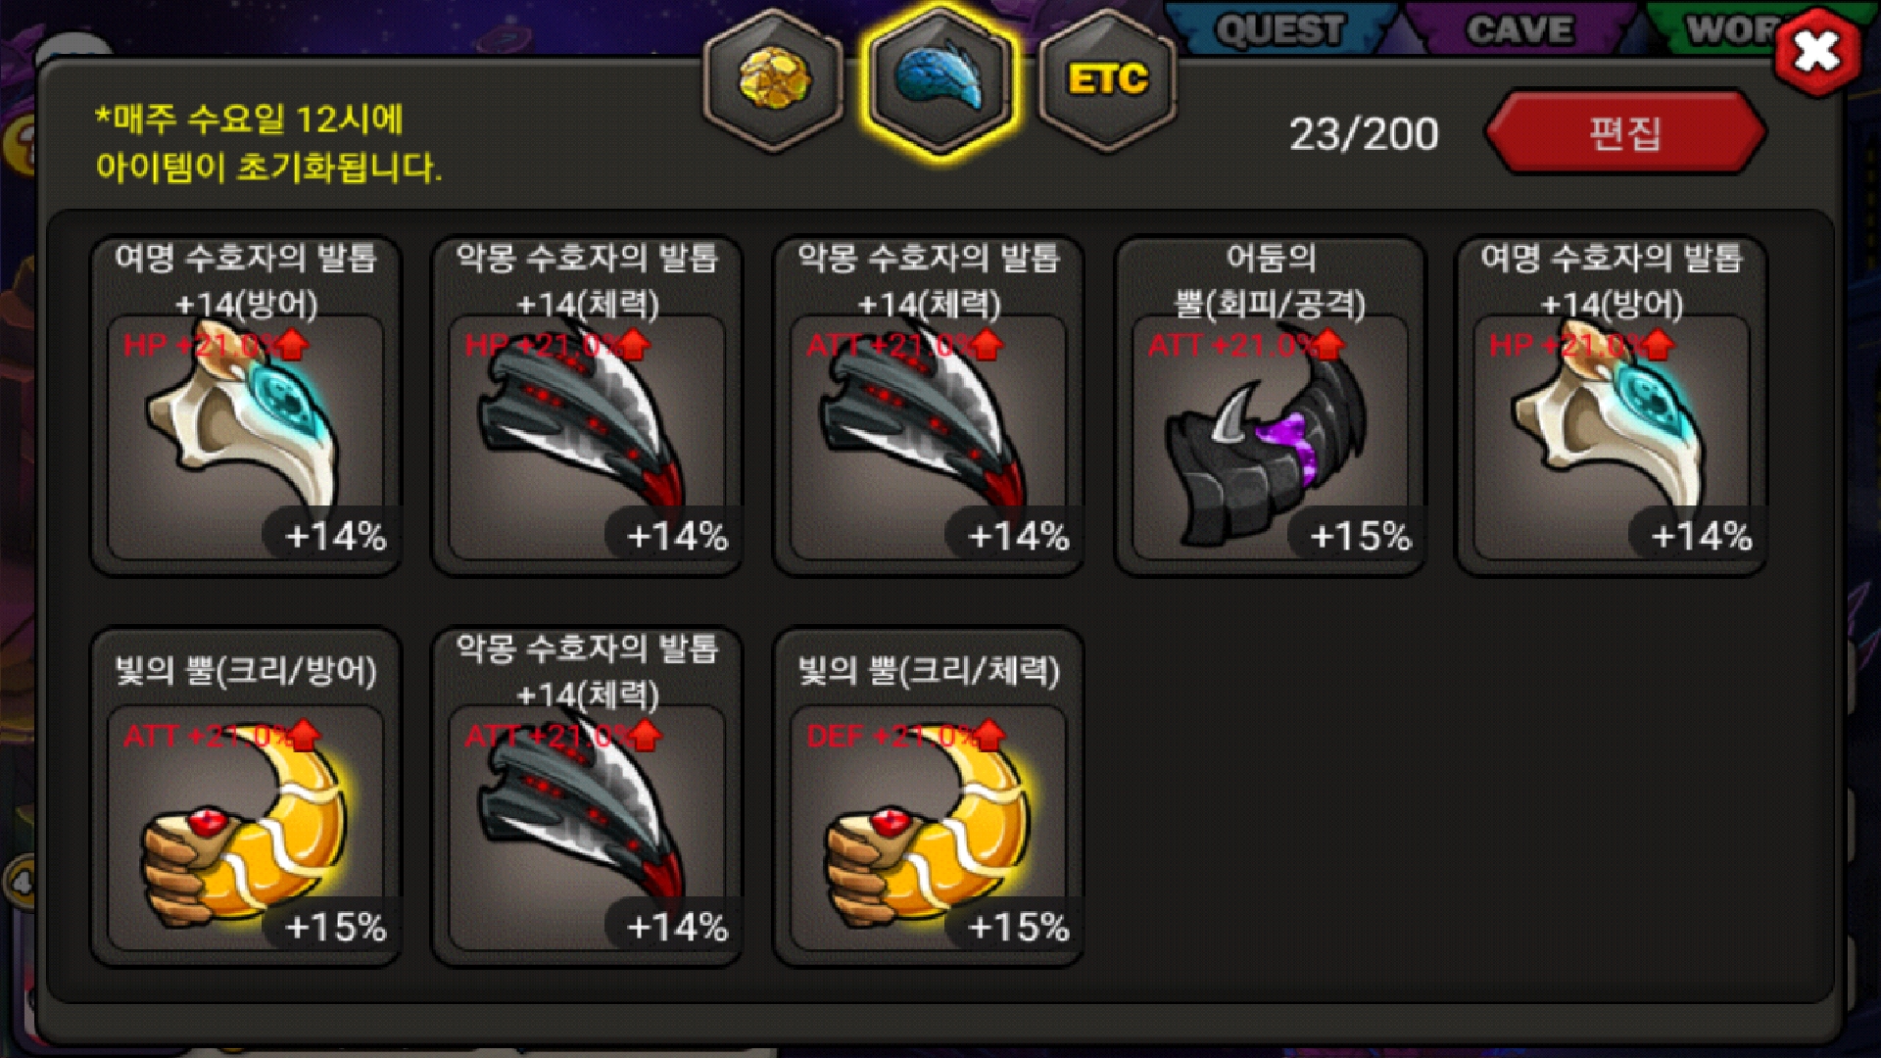Open the QUEST menu tab
The image size is (1881, 1058).
1279,29
